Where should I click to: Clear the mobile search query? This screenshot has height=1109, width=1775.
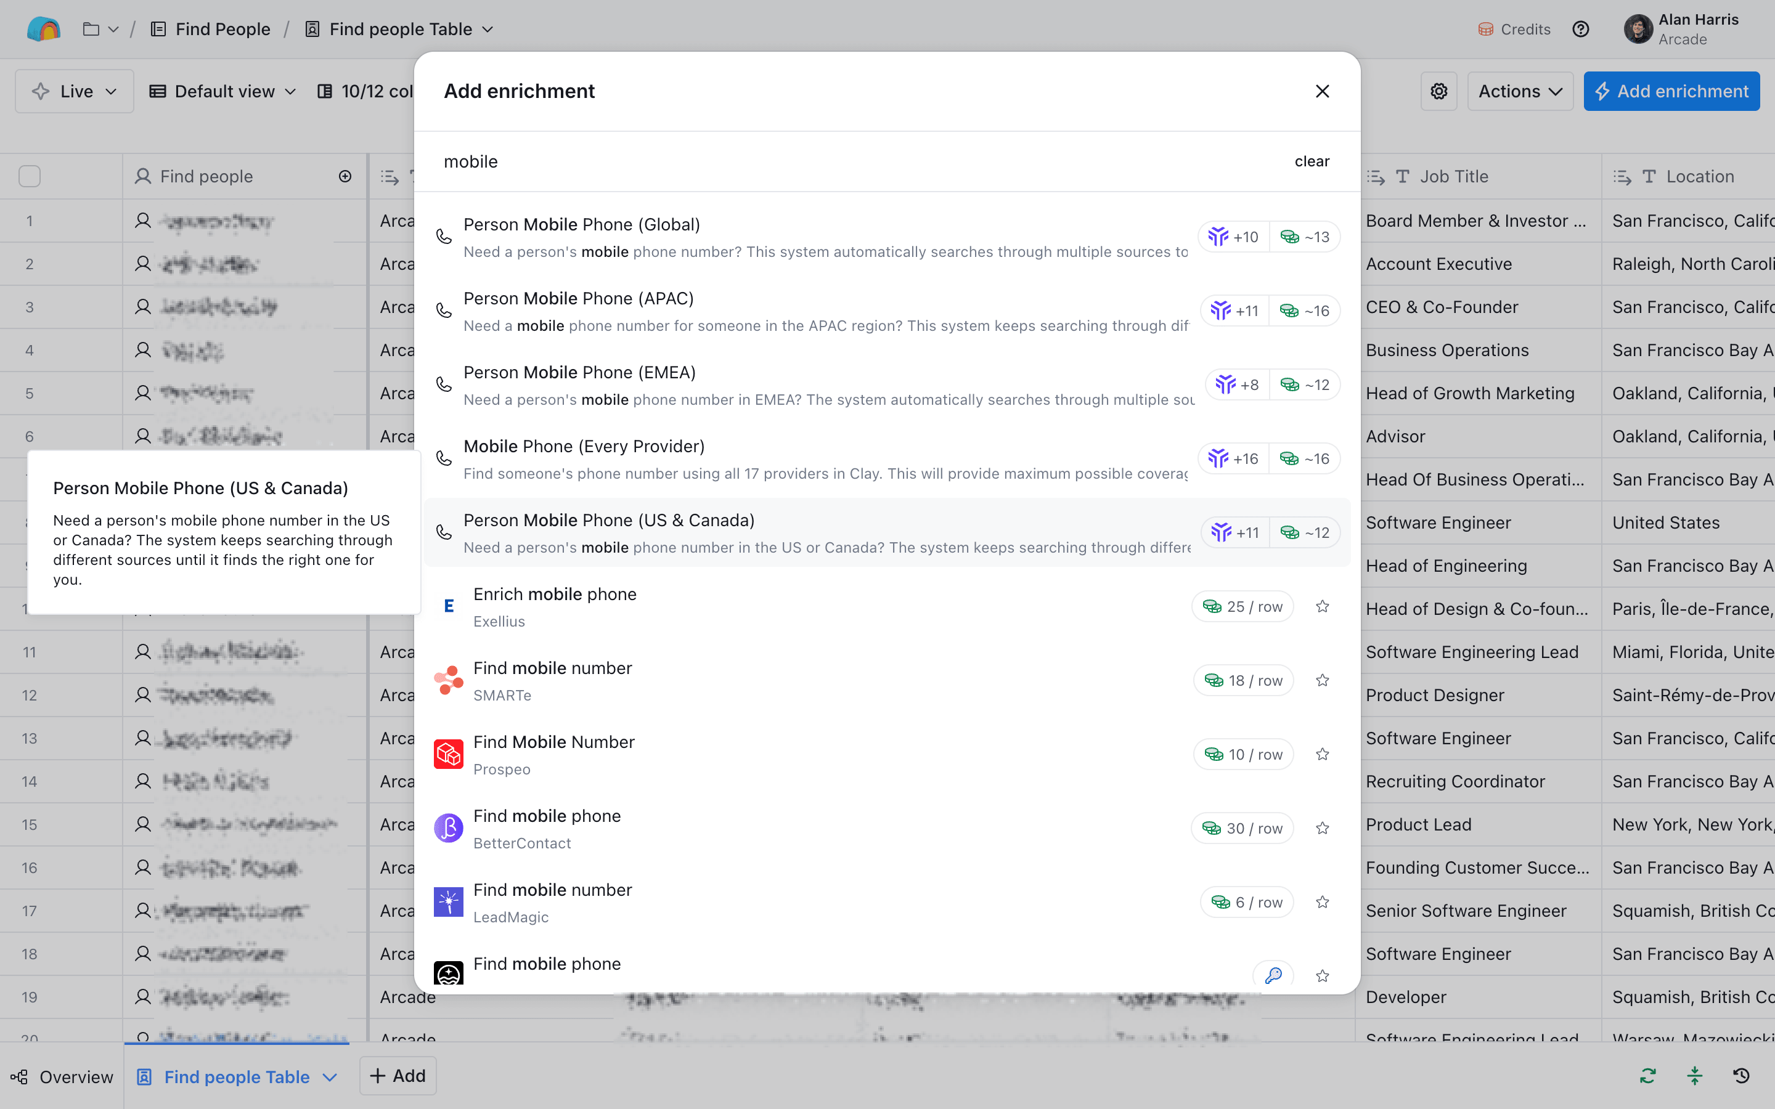(1312, 161)
